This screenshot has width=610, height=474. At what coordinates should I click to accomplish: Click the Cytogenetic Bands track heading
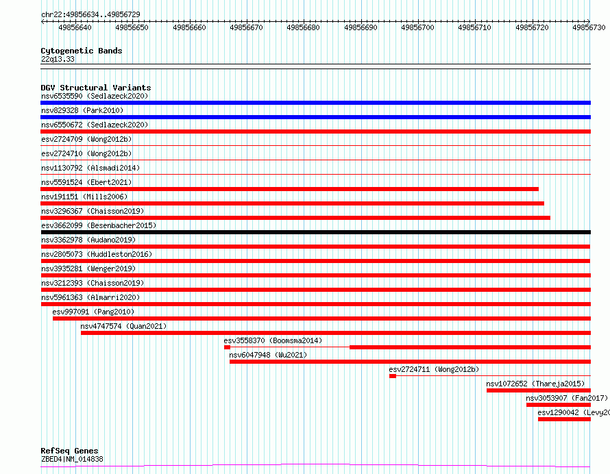pos(82,51)
